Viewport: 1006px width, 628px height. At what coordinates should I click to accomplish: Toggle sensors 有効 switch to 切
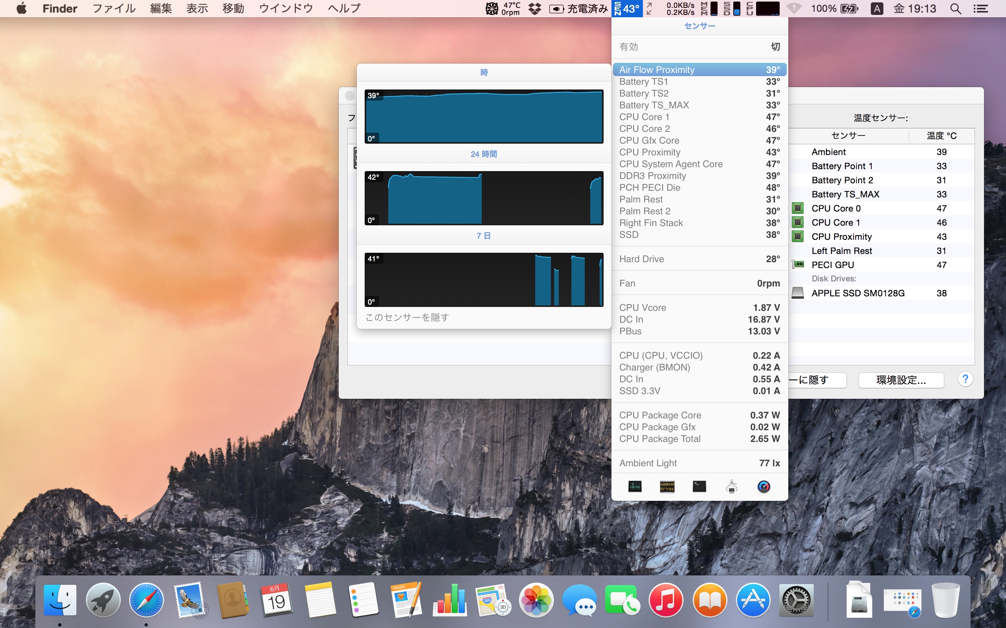click(775, 47)
